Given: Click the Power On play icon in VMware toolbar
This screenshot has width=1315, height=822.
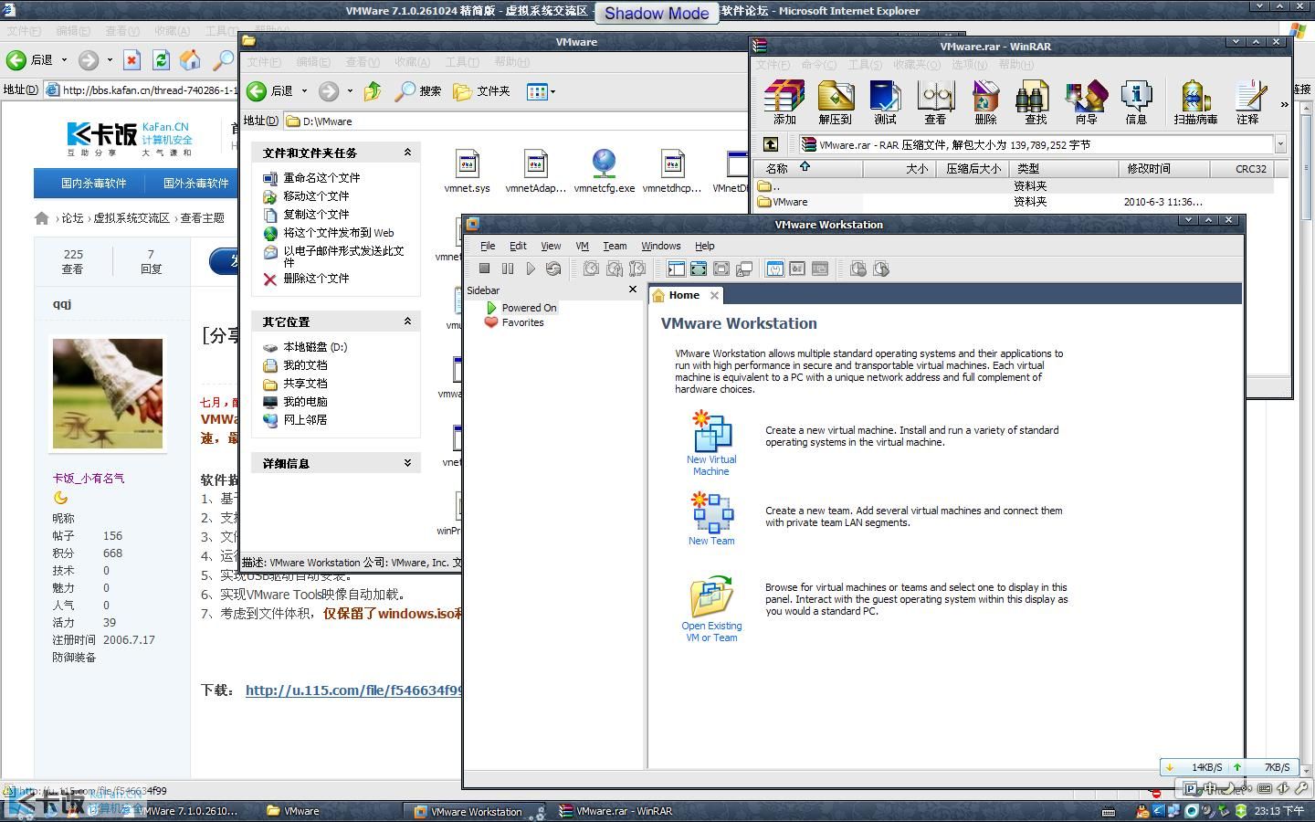Looking at the screenshot, I should click(531, 269).
